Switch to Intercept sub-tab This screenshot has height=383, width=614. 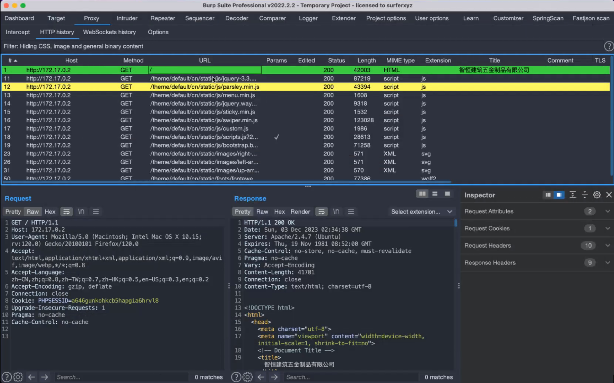click(x=18, y=32)
